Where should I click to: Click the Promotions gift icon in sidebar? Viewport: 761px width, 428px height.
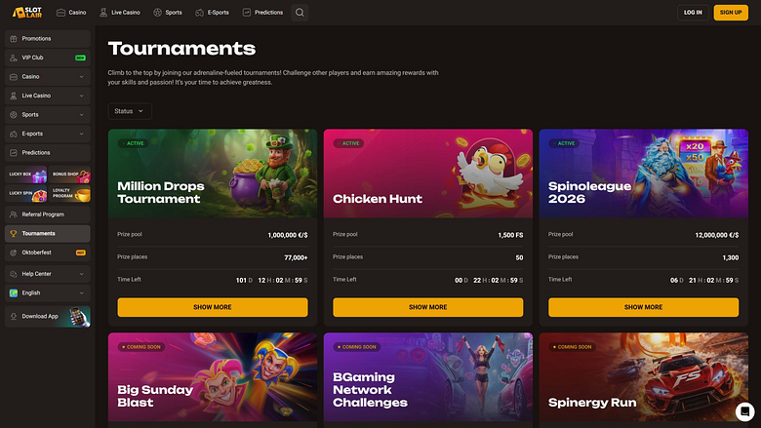pyautogui.click(x=14, y=39)
